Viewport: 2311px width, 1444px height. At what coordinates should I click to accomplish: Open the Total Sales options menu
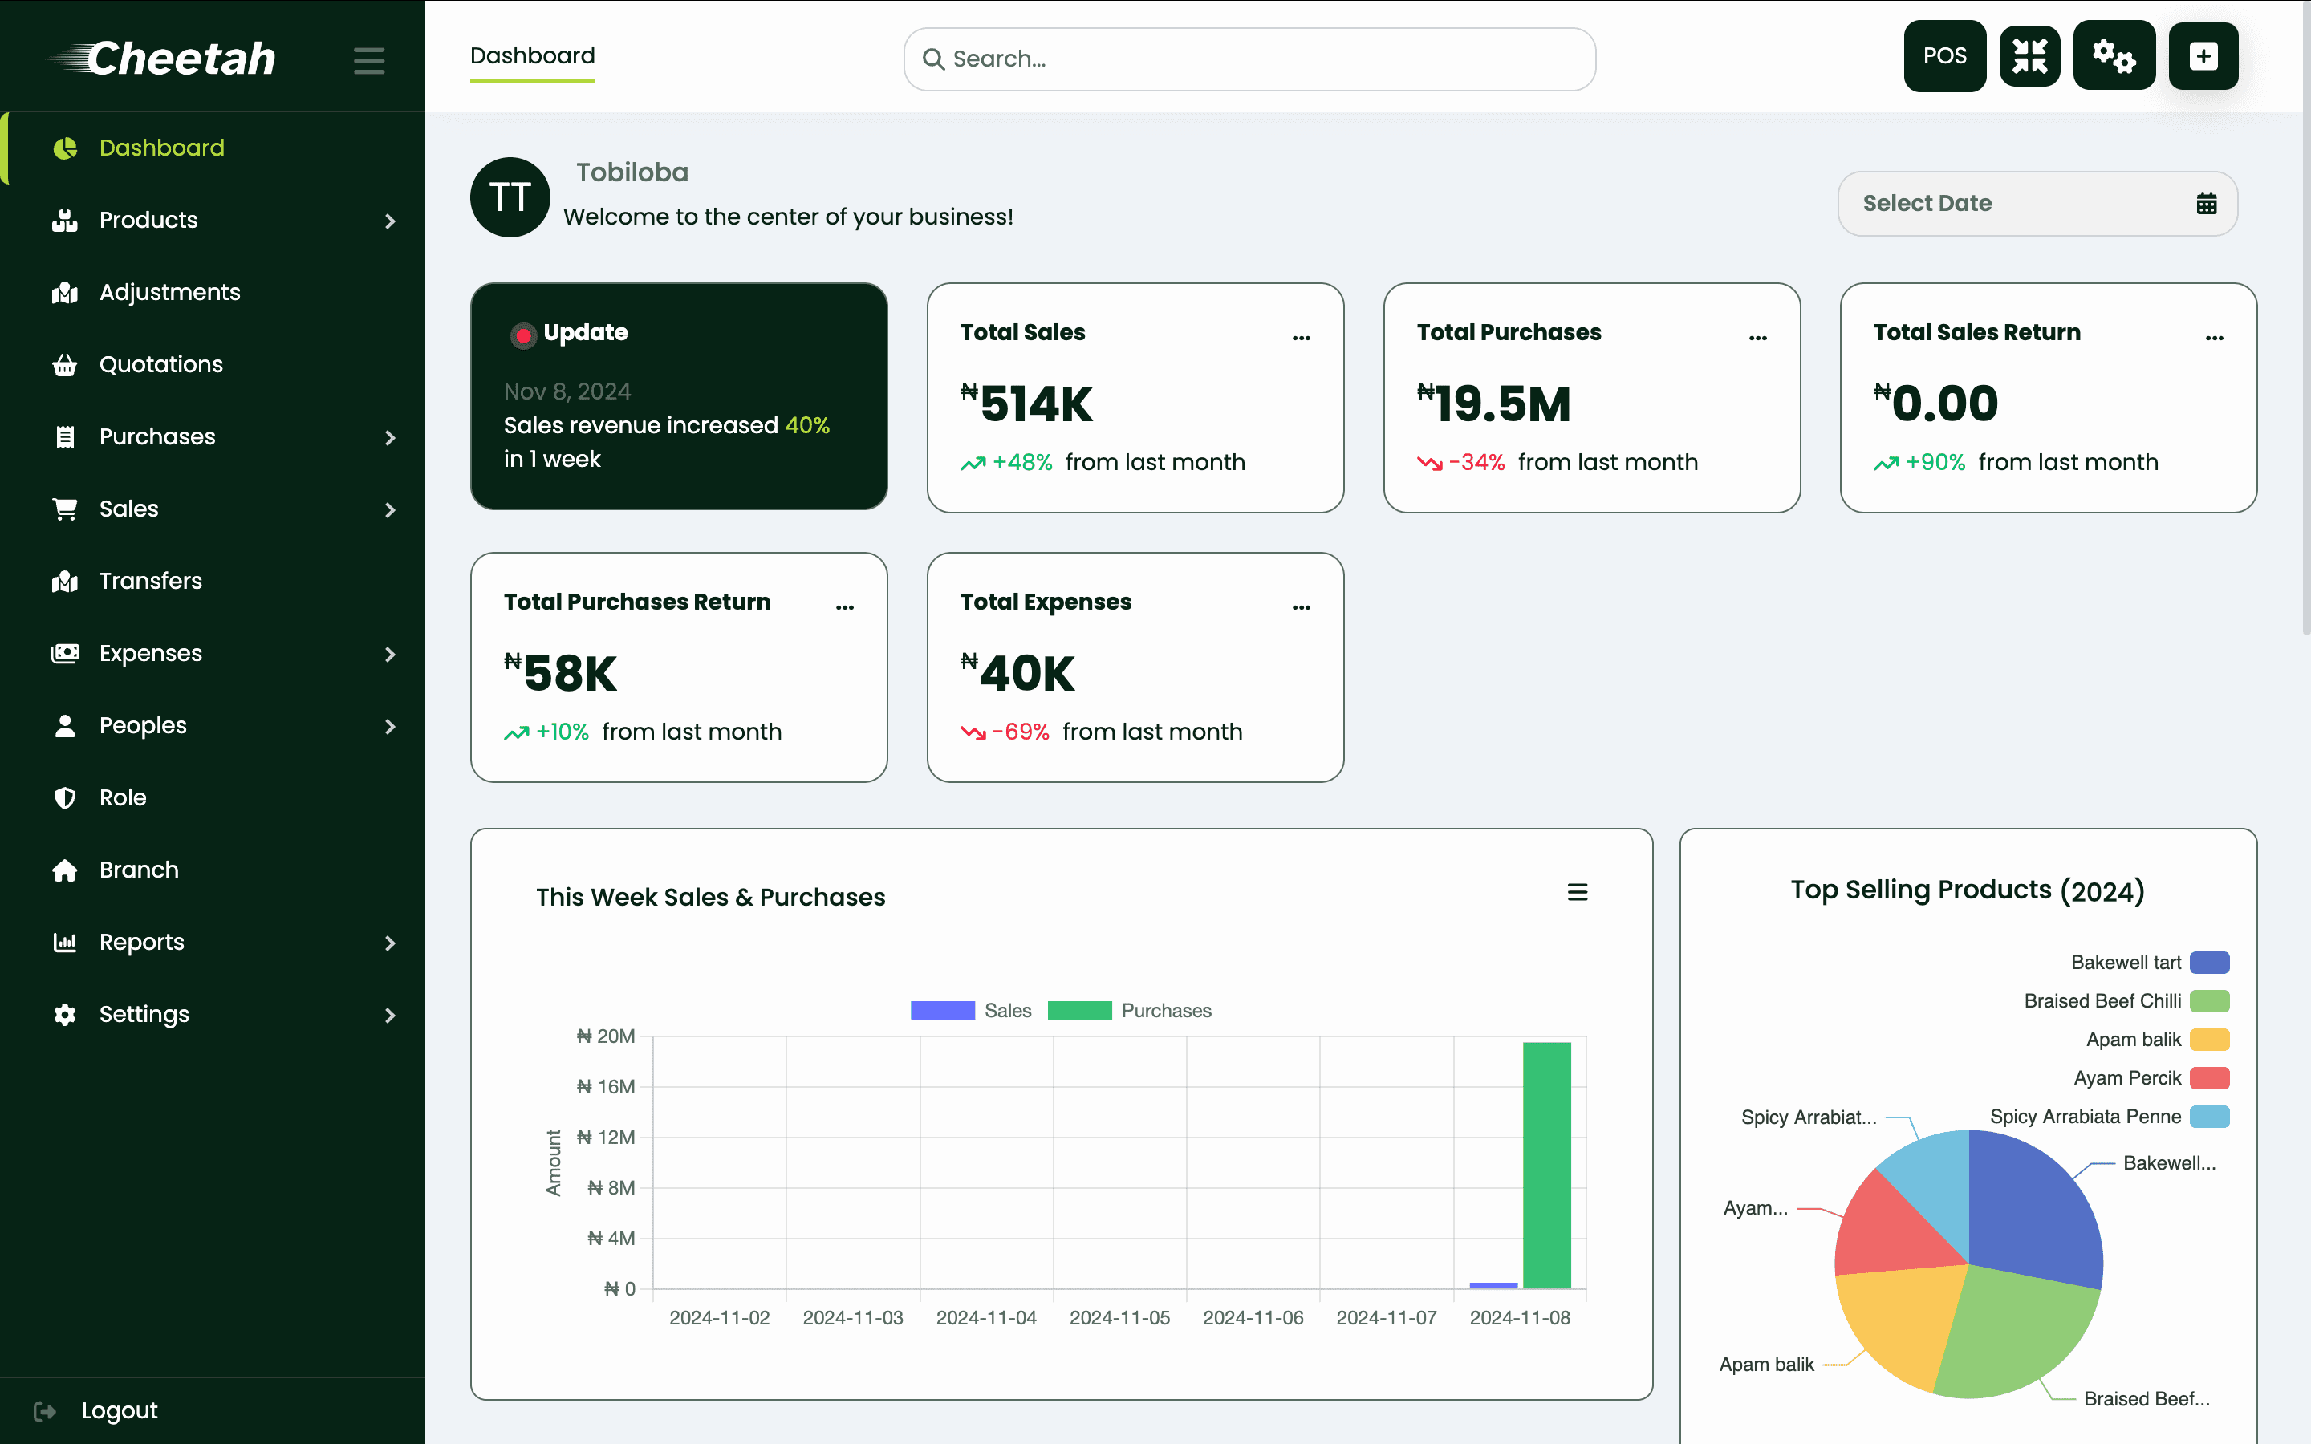1302,336
